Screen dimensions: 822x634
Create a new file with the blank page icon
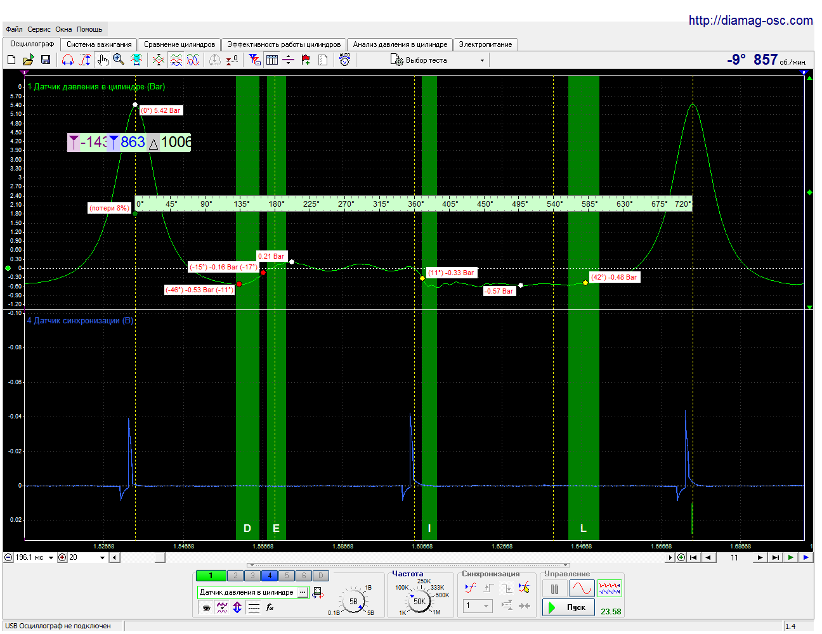[x=11, y=60]
